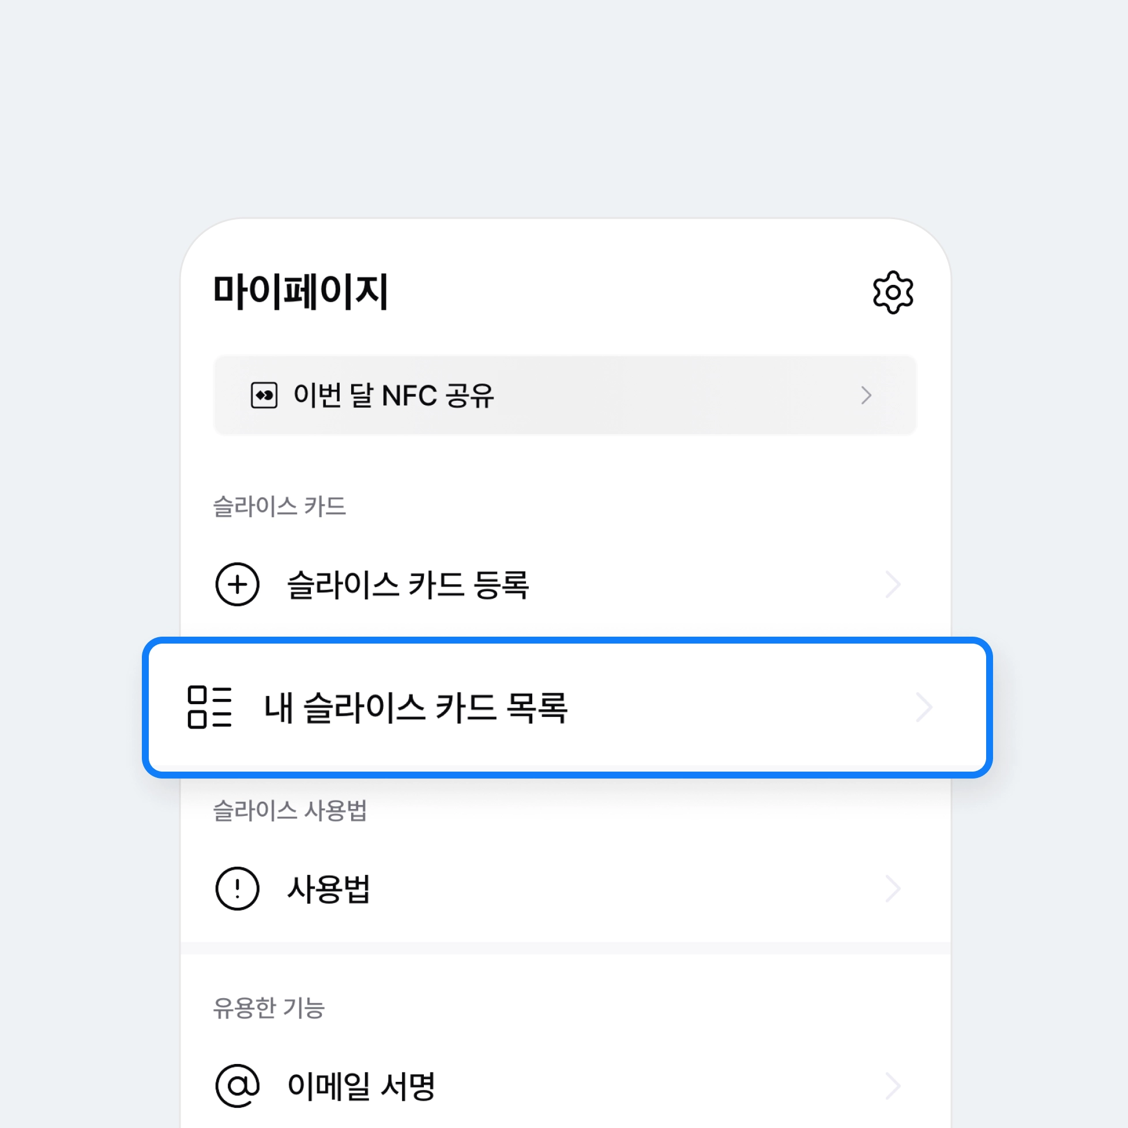Select the 사용법 menu entry
Image resolution: width=1128 pixels, height=1128 pixels.
pyautogui.click(x=329, y=889)
